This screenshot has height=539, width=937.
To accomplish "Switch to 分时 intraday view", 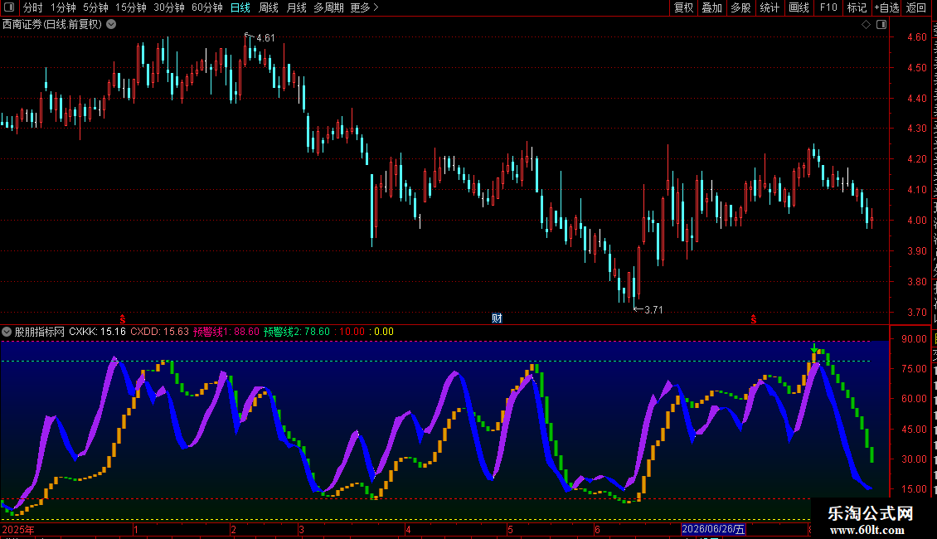I will pyautogui.click(x=33, y=7).
